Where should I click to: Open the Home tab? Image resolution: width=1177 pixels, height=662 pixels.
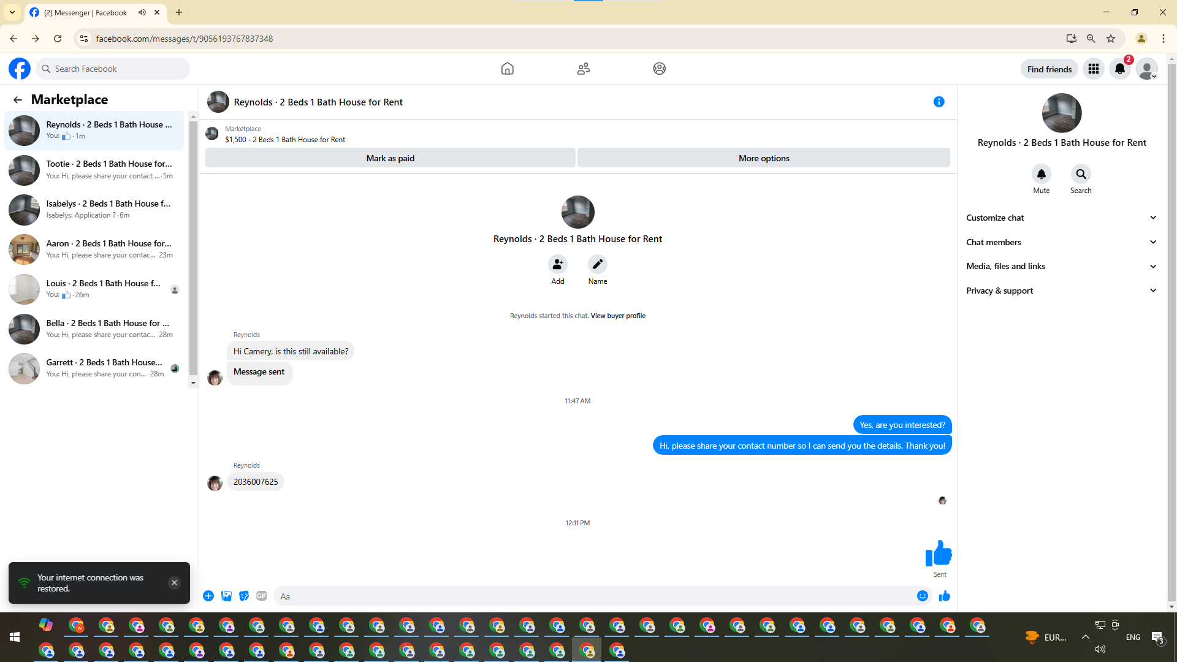507,69
